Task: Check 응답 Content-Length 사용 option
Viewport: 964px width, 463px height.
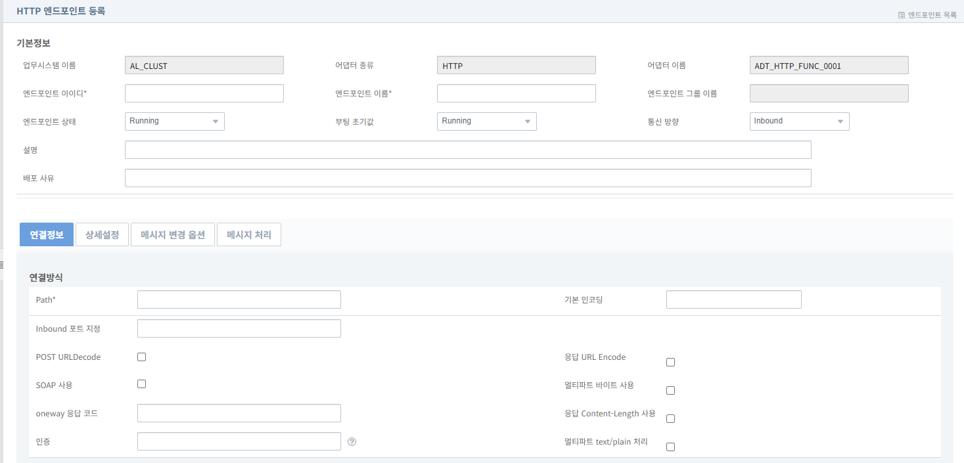Action: pyautogui.click(x=670, y=419)
